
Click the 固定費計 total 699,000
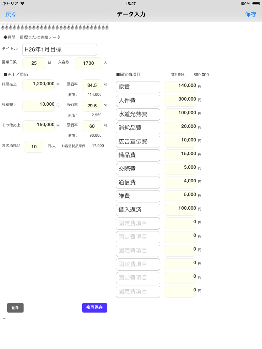[201, 75]
